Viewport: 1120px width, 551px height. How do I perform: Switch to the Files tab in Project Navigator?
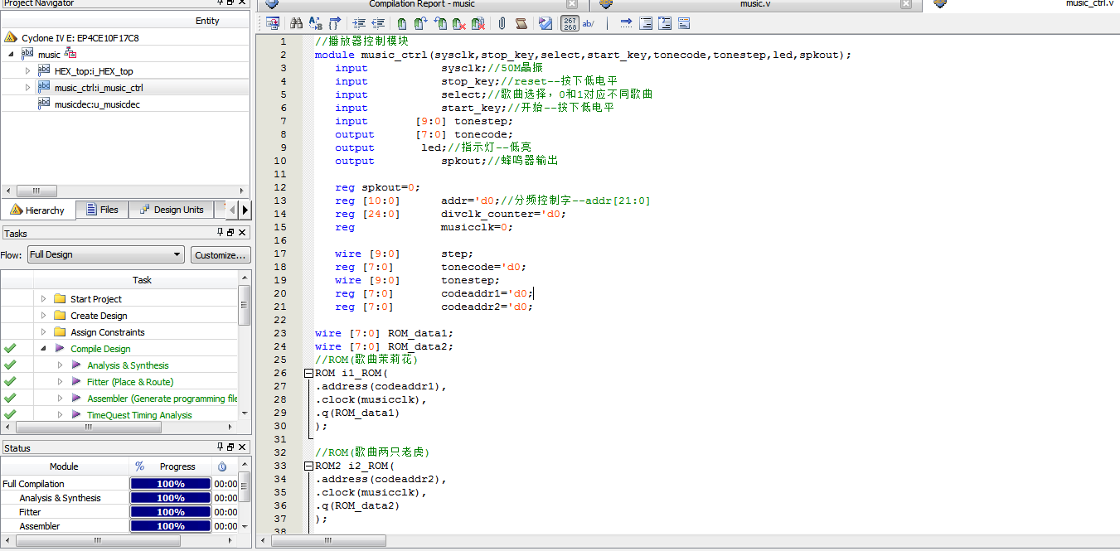click(x=100, y=210)
